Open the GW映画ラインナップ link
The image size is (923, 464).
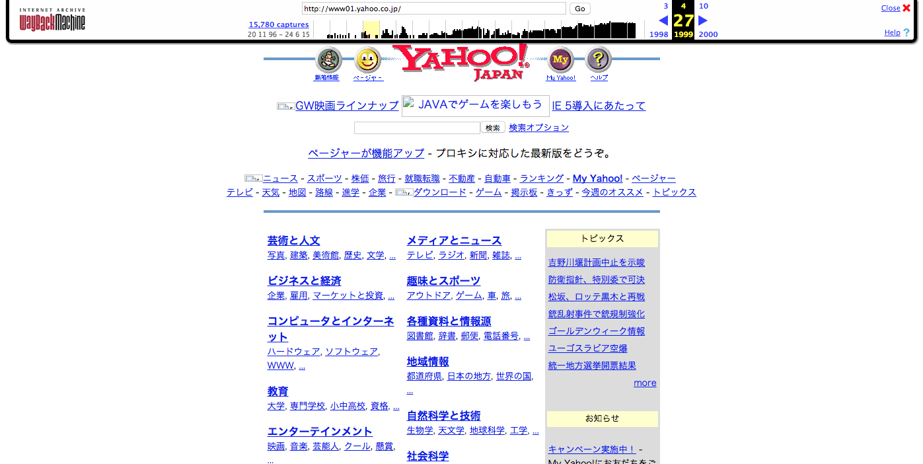[347, 106]
